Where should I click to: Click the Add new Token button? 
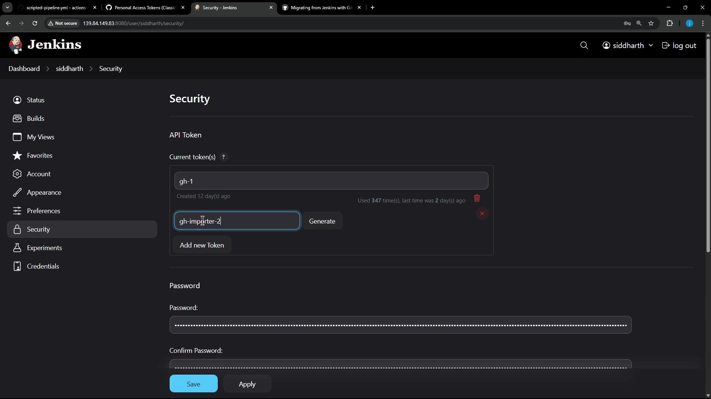[202, 245]
